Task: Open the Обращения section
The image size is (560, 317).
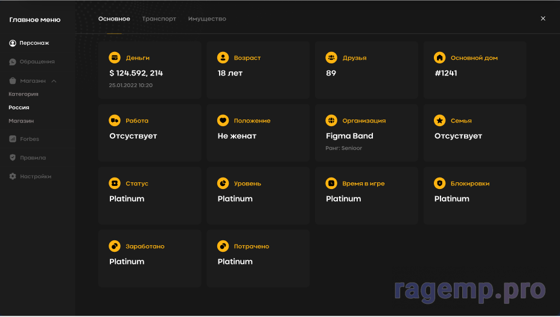Action: click(x=32, y=62)
